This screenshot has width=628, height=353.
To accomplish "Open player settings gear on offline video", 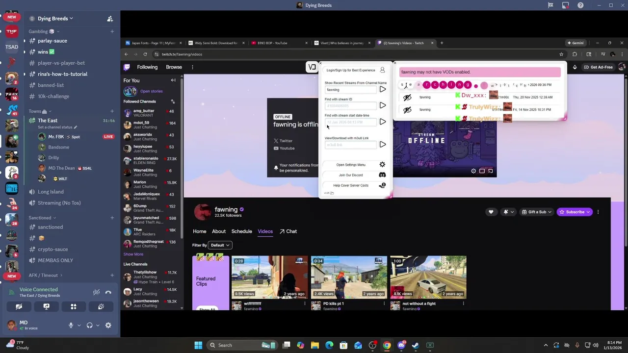I will coord(473,171).
